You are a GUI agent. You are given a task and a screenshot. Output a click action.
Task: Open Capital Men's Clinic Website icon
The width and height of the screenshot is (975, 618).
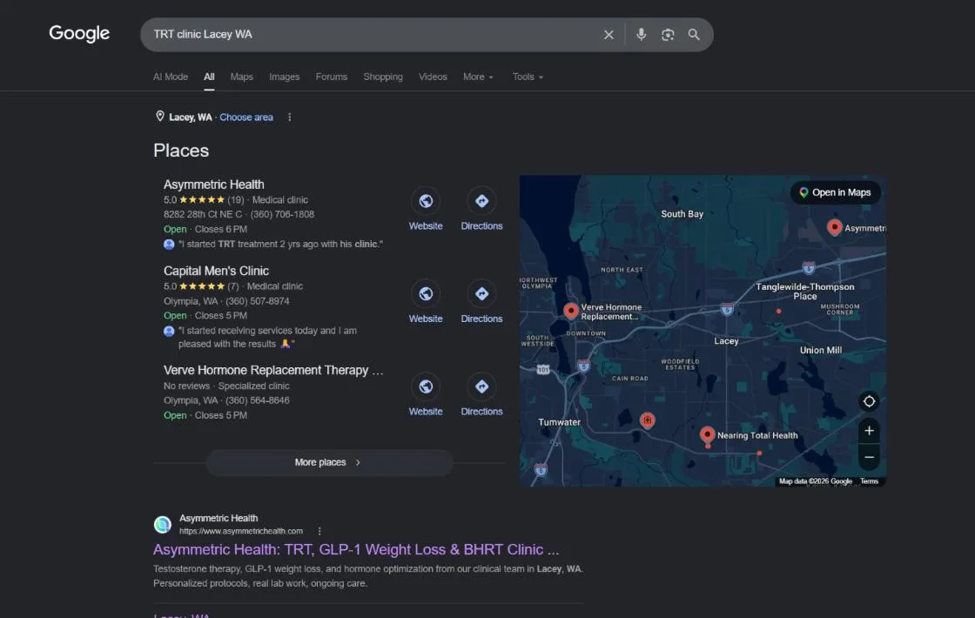(426, 293)
